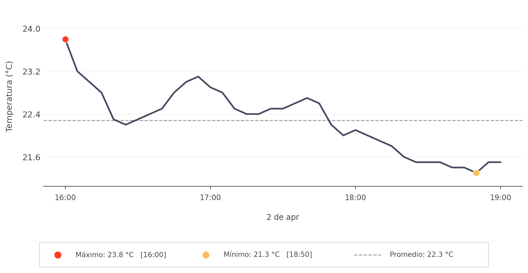Click the "2 de apr" date label
Viewport: 528px width, 273px height.
pyautogui.click(x=283, y=217)
